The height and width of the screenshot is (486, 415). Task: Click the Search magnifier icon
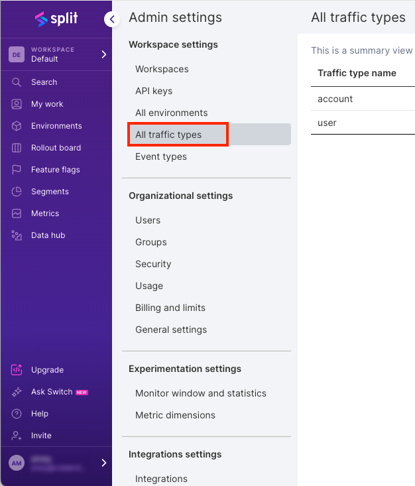pos(17,82)
